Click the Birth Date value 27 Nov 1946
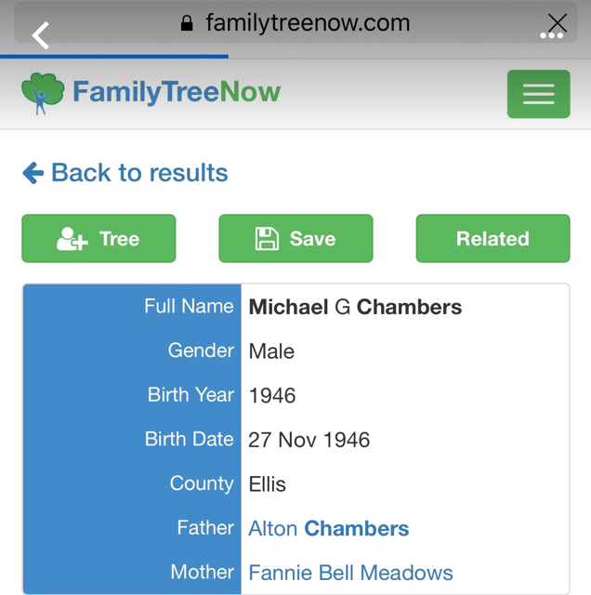Viewport: 591px width, 595px height. (309, 440)
